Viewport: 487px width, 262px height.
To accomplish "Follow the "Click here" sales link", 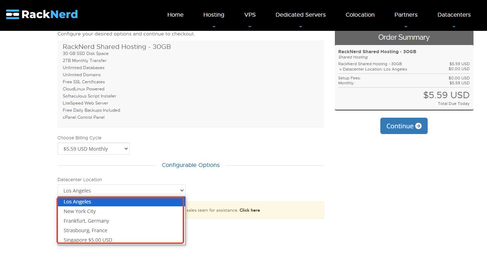I will pyautogui.click(x=250, y=210).
